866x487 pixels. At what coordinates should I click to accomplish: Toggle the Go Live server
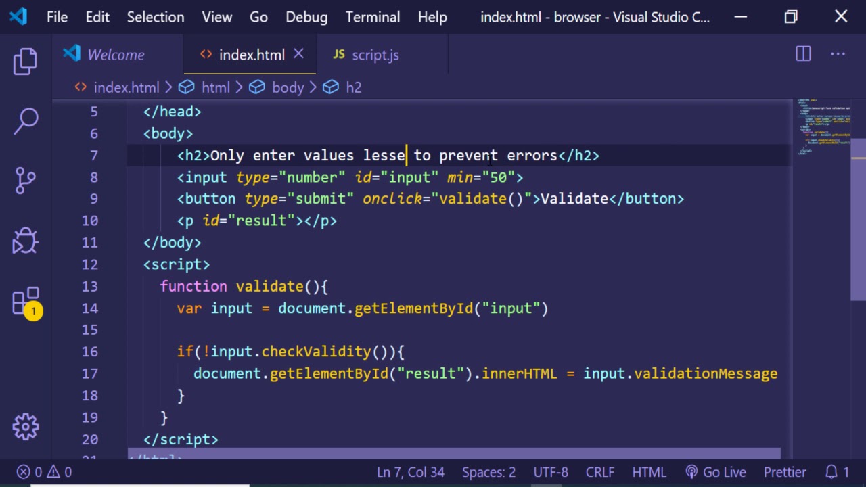click(x=716, y=472)
